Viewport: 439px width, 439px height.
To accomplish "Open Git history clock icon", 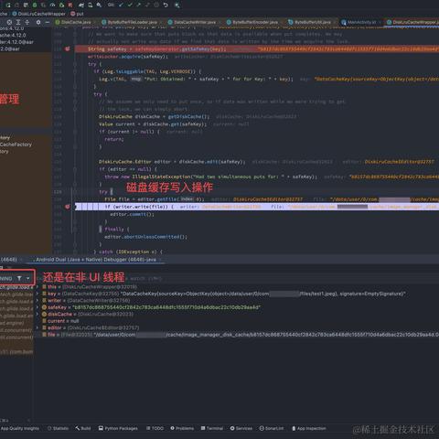I will (x=156, y=5).
